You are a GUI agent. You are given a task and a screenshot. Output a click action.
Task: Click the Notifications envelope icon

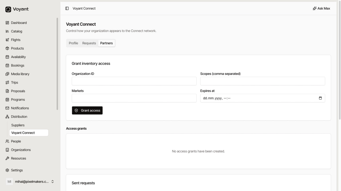[7, 108]
